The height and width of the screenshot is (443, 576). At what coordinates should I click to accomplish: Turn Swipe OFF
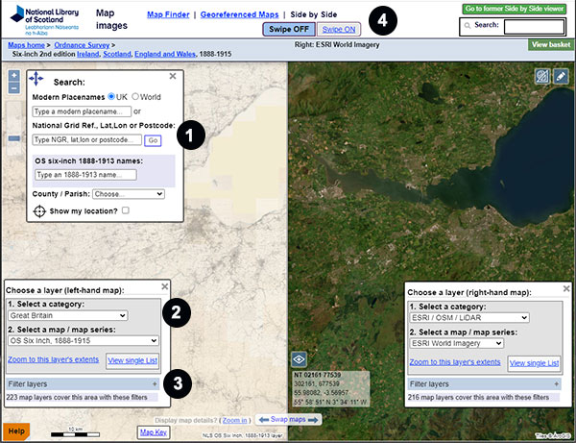click(289, 29)
